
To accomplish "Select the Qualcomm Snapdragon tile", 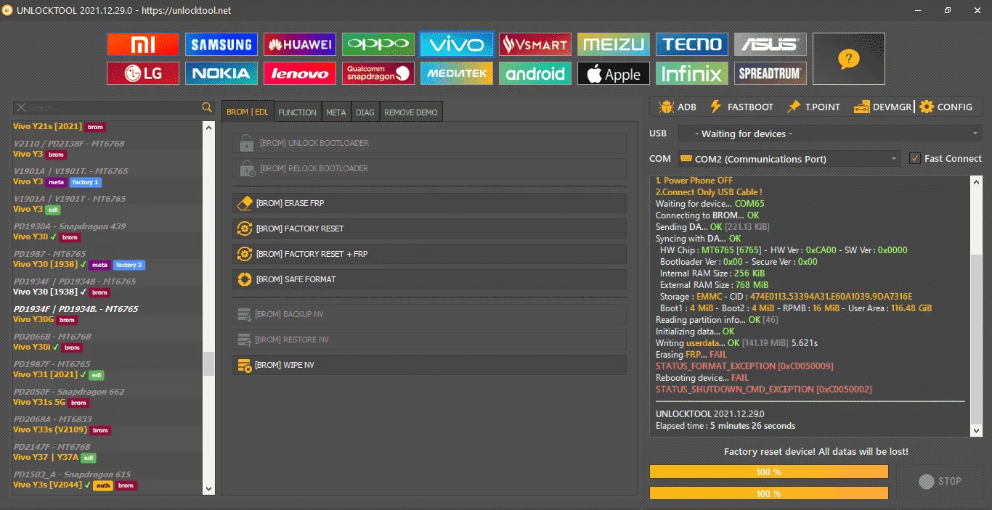I will (x=378, y=73).
